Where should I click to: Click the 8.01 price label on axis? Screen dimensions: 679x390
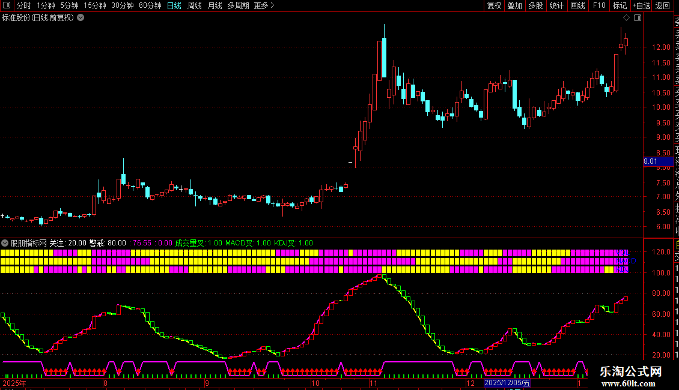658,161
